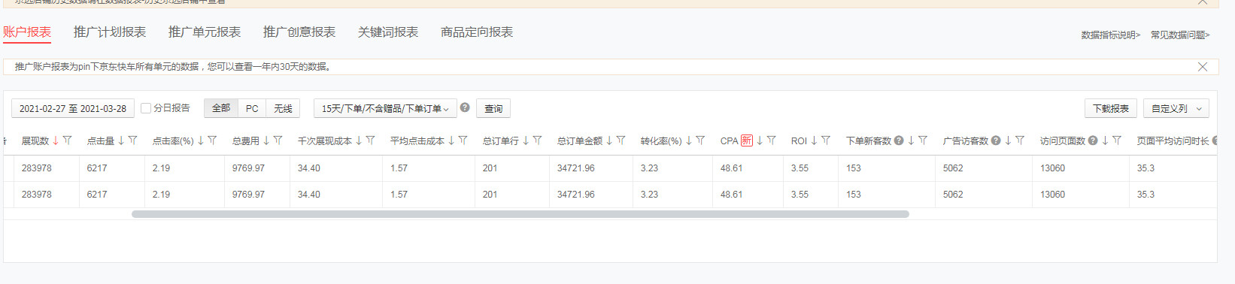
Task: Switch to 账户报表 tab
Action: (27, 32)
